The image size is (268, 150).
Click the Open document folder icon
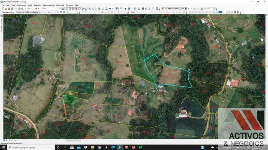pyautogui.click(x=6, y=8)
